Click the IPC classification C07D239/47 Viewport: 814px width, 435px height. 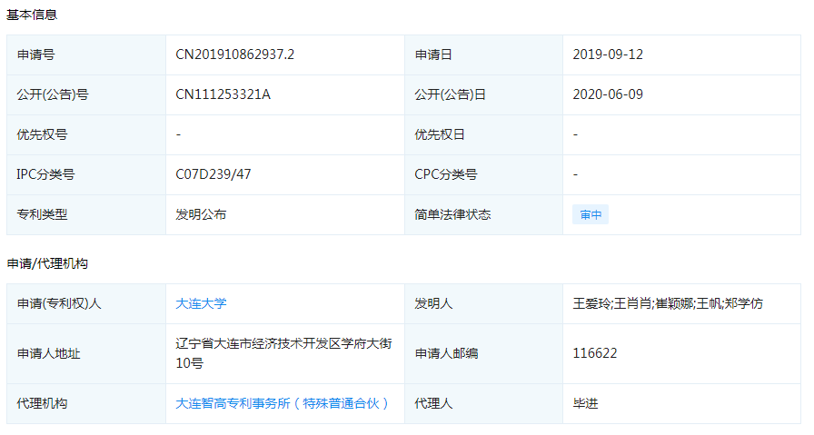(213, 174)
